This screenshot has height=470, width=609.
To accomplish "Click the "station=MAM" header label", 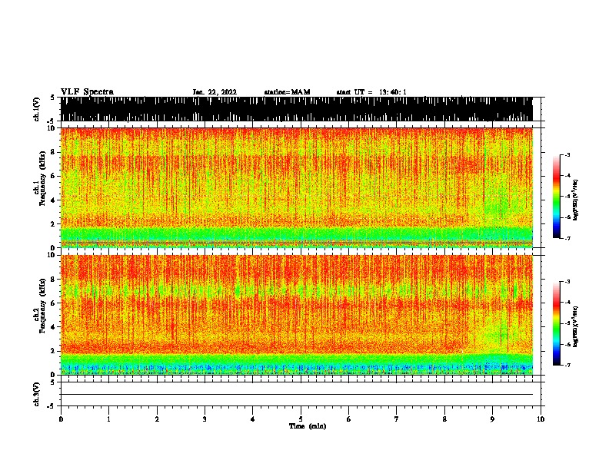I will (287, 92).
